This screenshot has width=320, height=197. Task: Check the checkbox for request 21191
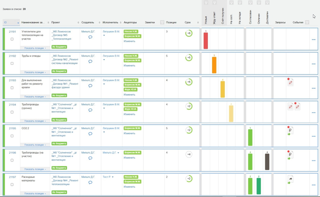(12, 39)
